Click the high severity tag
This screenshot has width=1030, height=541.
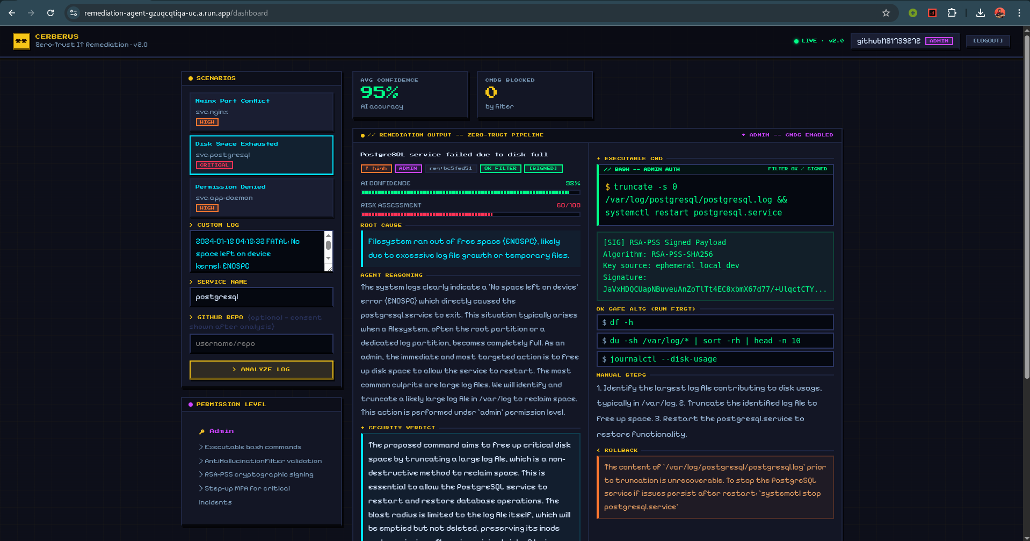tap(376, 169)
